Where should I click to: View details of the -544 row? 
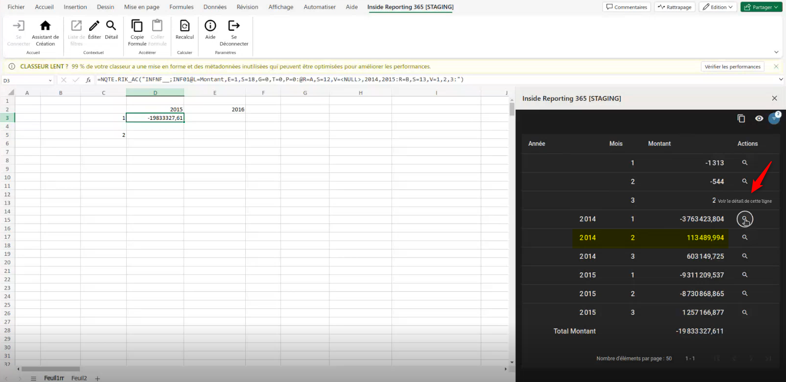[745, 181]
